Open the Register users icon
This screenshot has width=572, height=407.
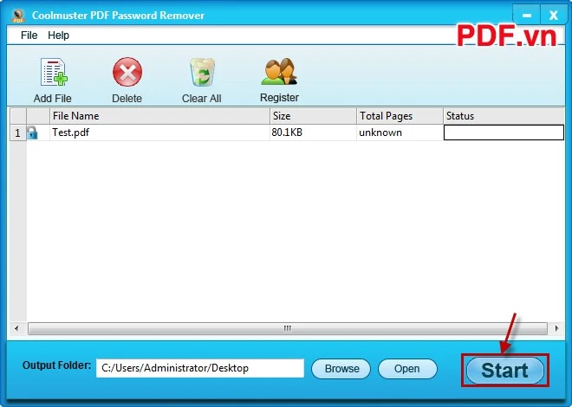click(x=279, y=71)
